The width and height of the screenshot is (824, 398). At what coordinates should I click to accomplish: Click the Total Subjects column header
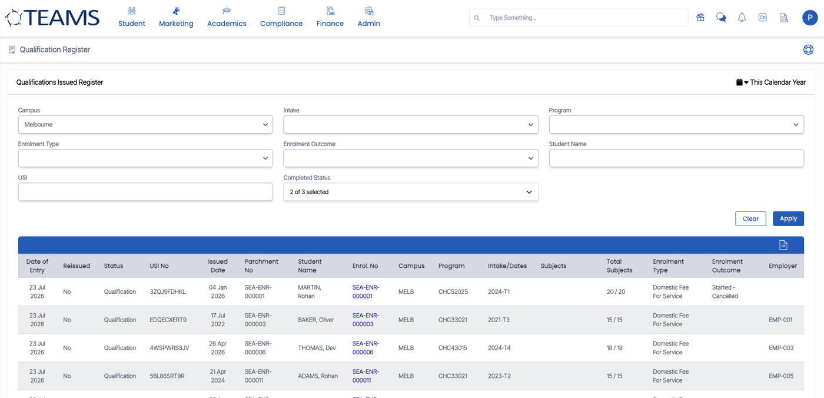(x=620, y=266)
